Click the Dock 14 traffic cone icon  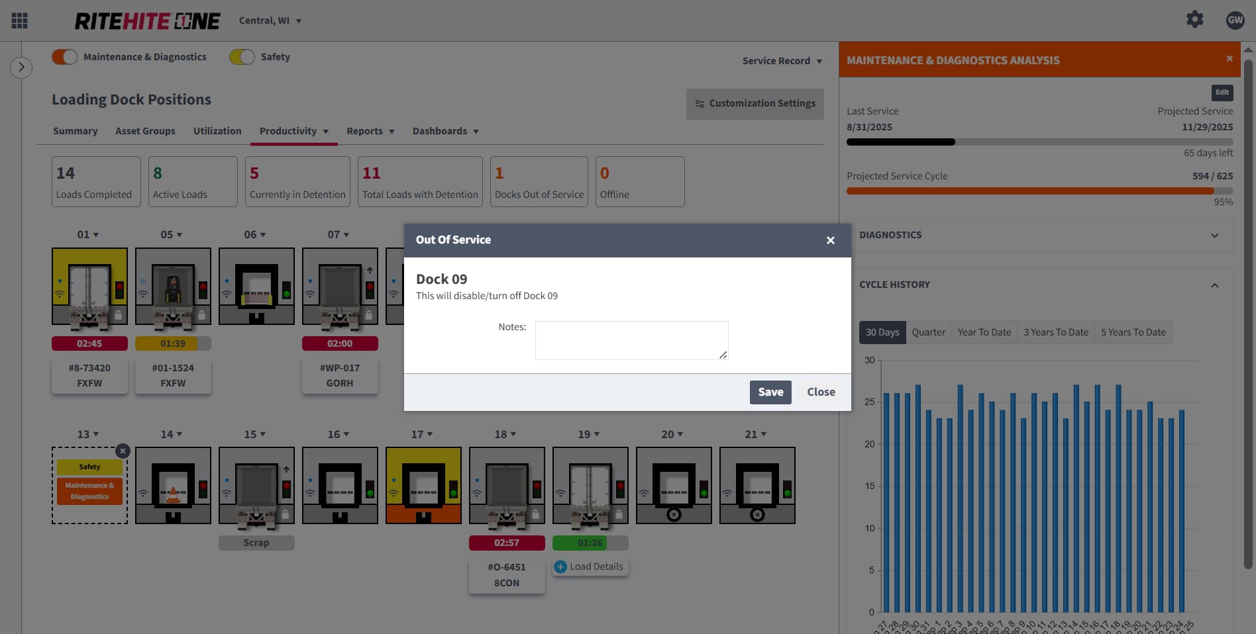173,495
